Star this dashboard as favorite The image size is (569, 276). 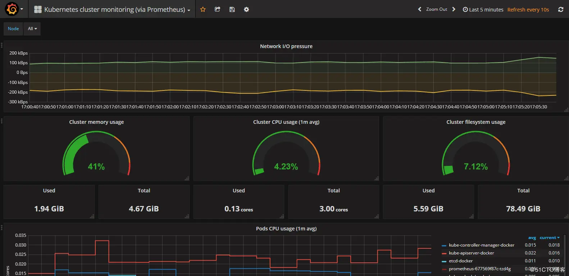(203, 9)
